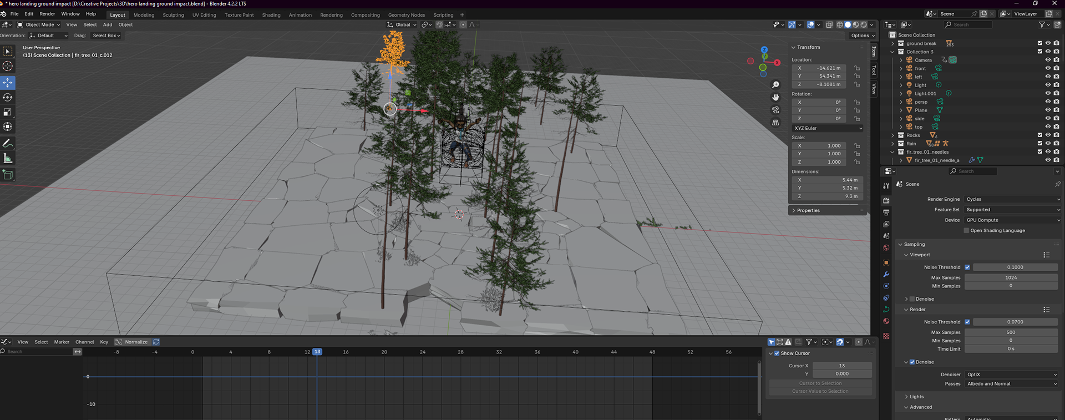
Task: Adjust Render Max Samples field 500
Action: [1011, 332]
